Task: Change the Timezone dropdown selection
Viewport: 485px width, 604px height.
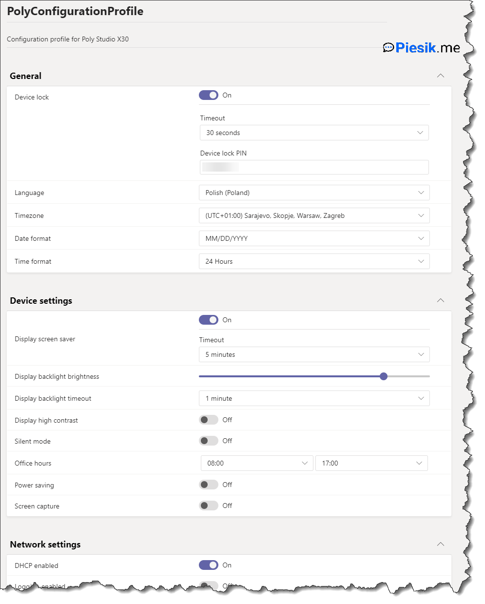Action: point(314,215)
